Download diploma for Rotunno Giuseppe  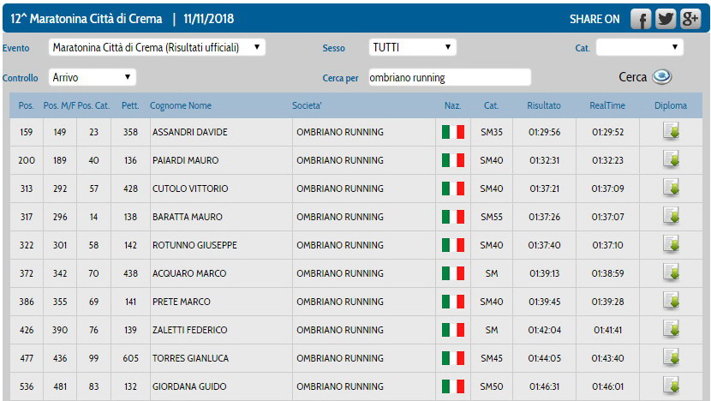[671, 244]
